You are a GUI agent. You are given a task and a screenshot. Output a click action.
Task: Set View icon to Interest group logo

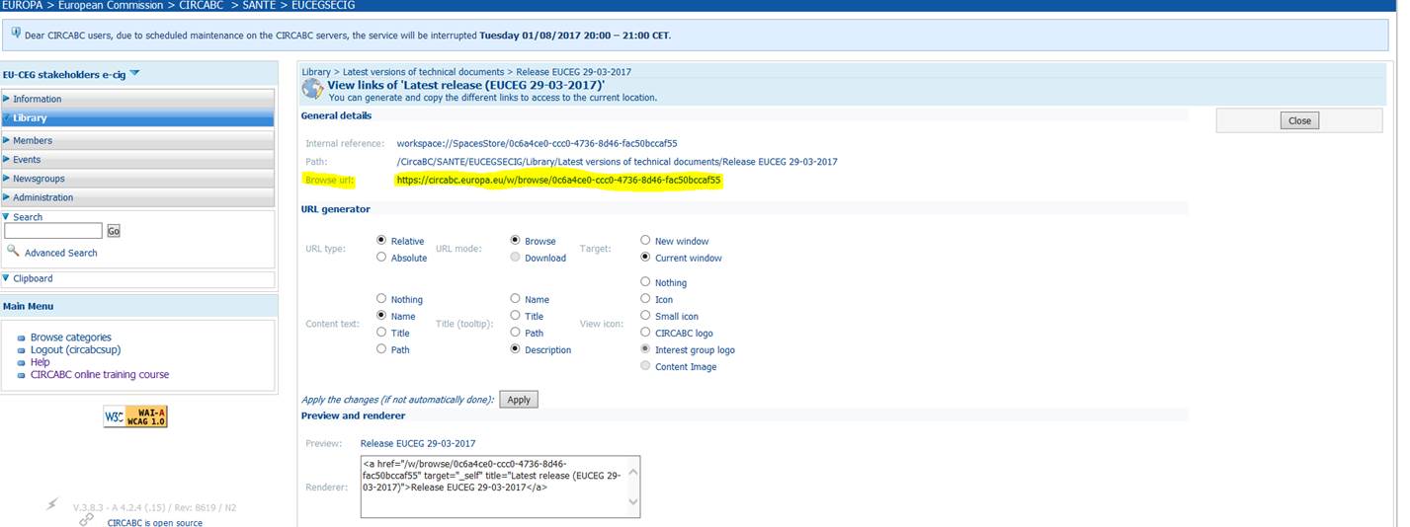pyautogui.click(x=645, y=348)
